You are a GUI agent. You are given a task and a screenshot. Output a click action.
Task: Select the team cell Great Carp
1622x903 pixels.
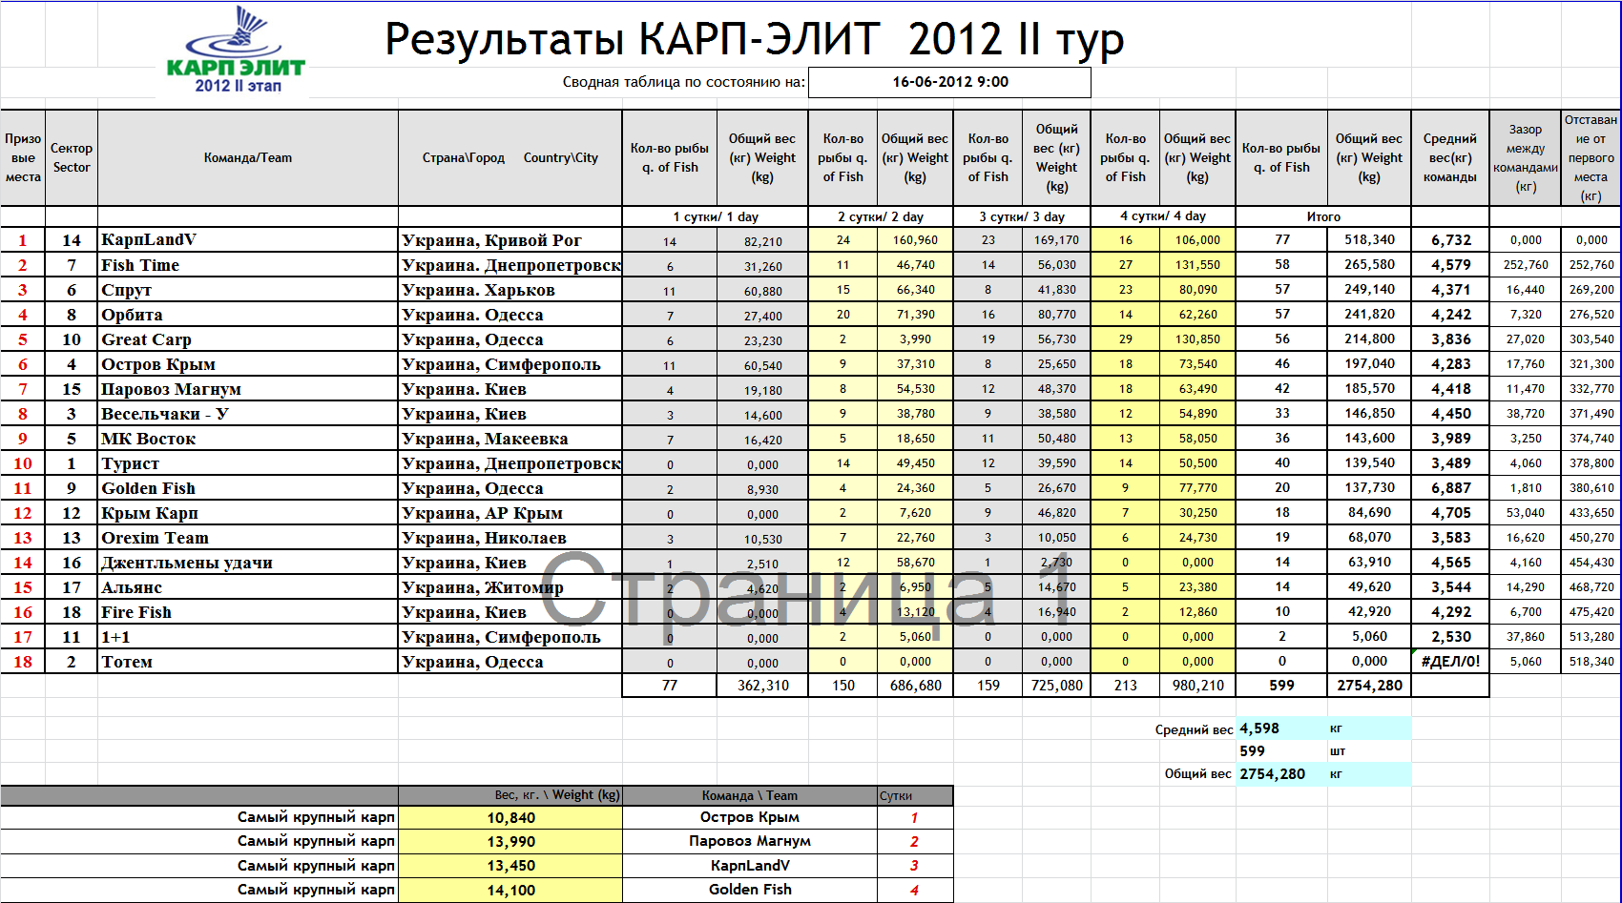pos(248,339)
